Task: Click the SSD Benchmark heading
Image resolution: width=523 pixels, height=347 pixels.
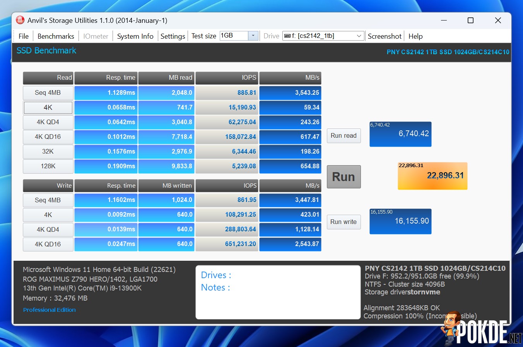Action: [x=46, y=51]
